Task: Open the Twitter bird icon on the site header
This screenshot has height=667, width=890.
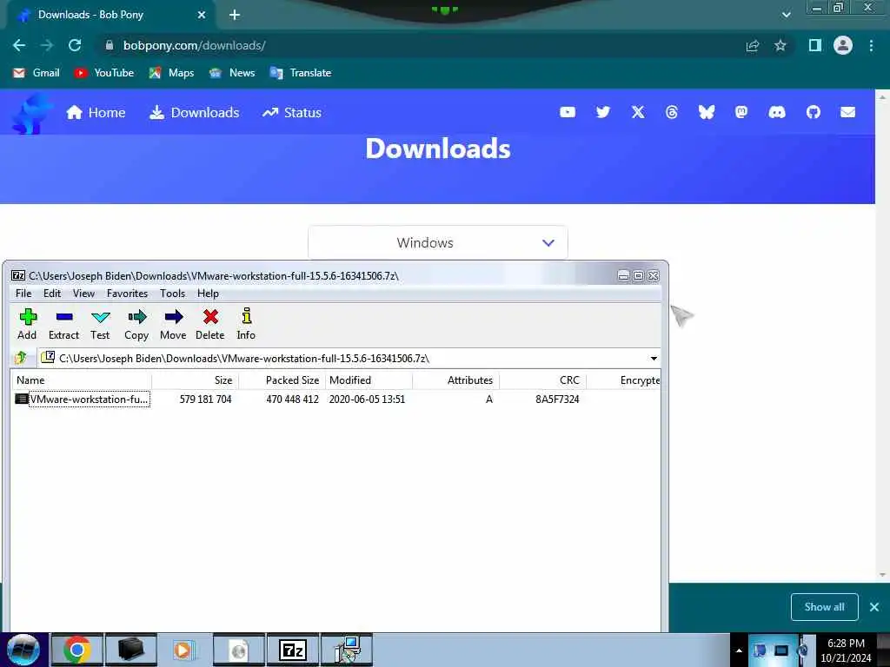Action: click(x=603, y=112)
